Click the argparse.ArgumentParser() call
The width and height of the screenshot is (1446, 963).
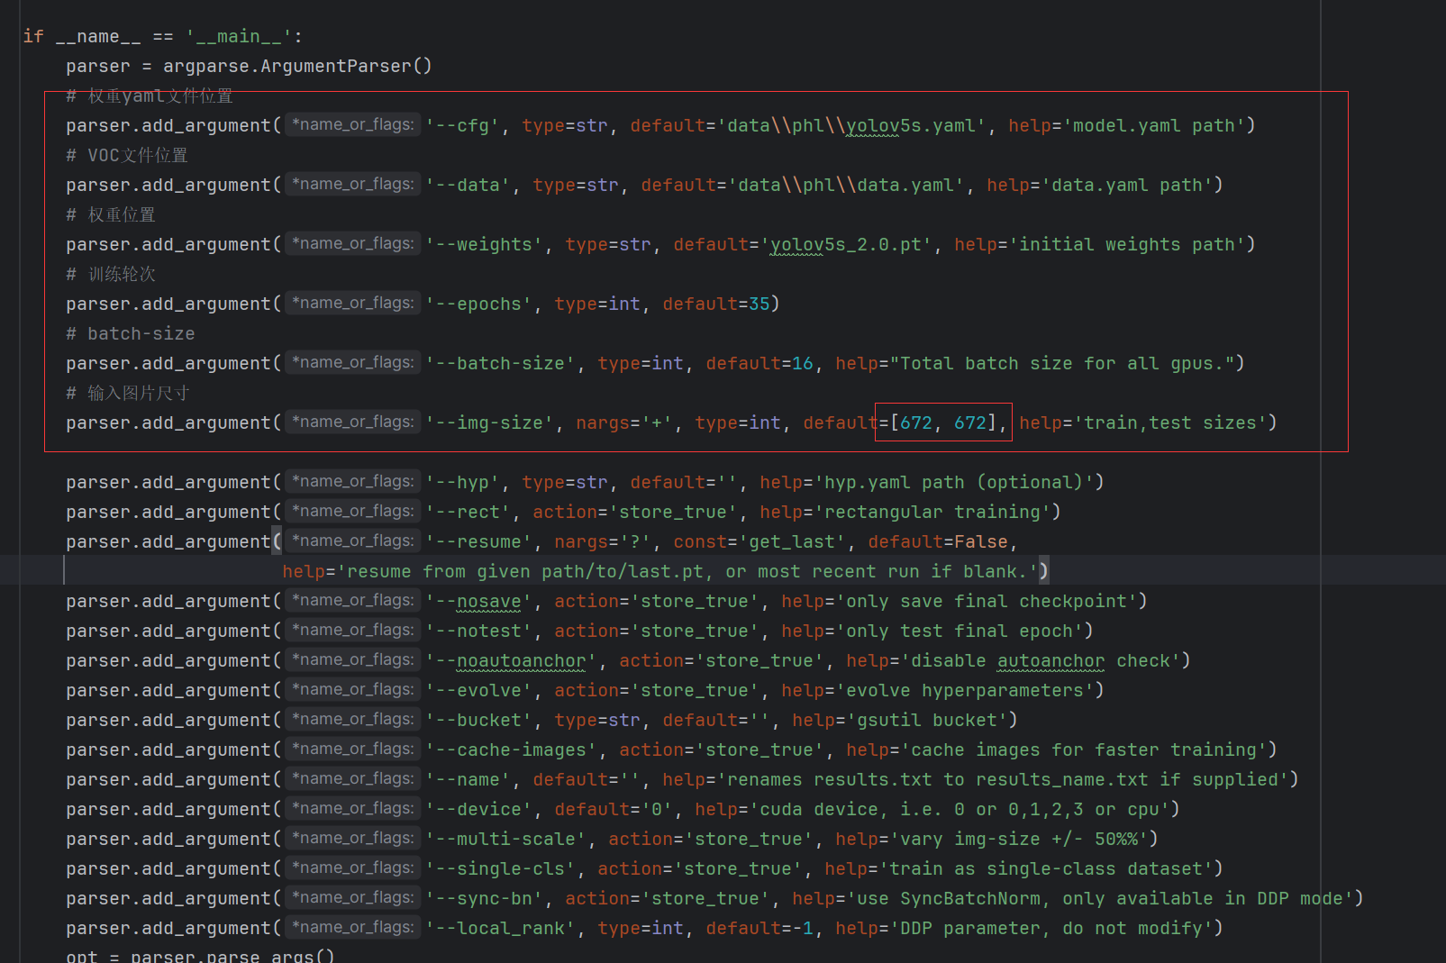(x=297, y=66)
